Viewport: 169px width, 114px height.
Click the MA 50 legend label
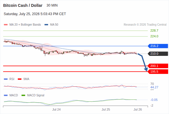pos(54,25)
